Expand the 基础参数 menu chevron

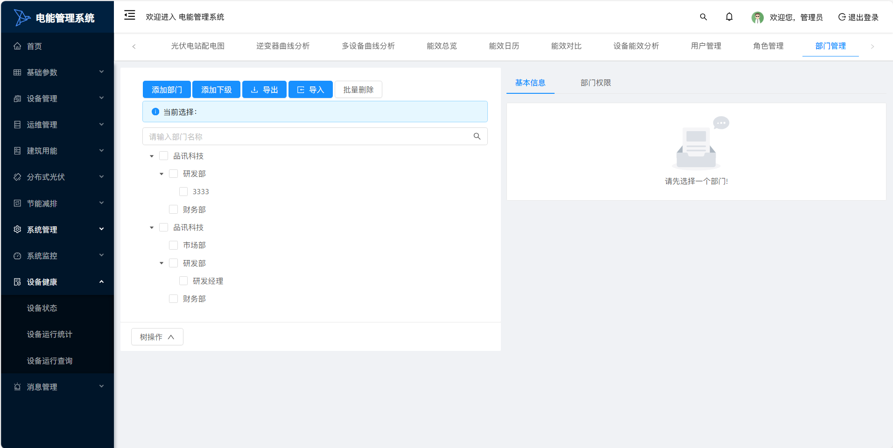coord(101,72)
